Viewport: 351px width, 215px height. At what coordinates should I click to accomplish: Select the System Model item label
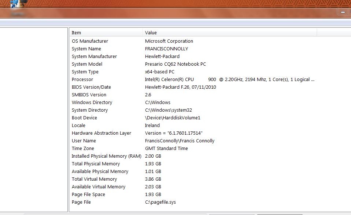point(87,64)
